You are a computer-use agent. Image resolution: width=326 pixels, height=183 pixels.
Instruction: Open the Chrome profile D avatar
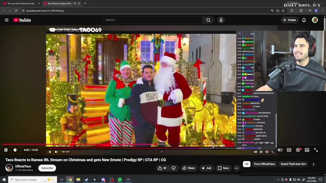coord(316,11)
